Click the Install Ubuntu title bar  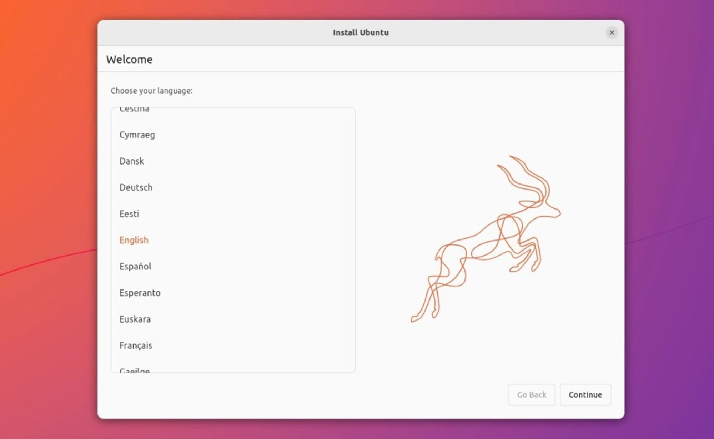(360, 32)
